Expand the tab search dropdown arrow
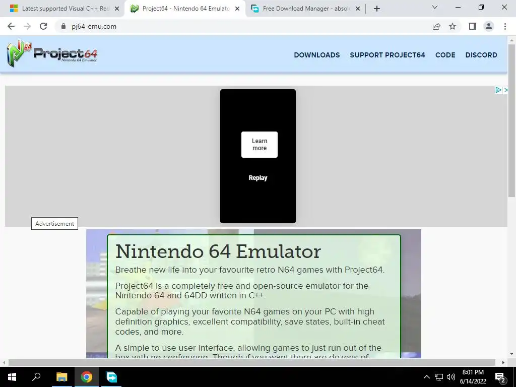 (434, 7)
